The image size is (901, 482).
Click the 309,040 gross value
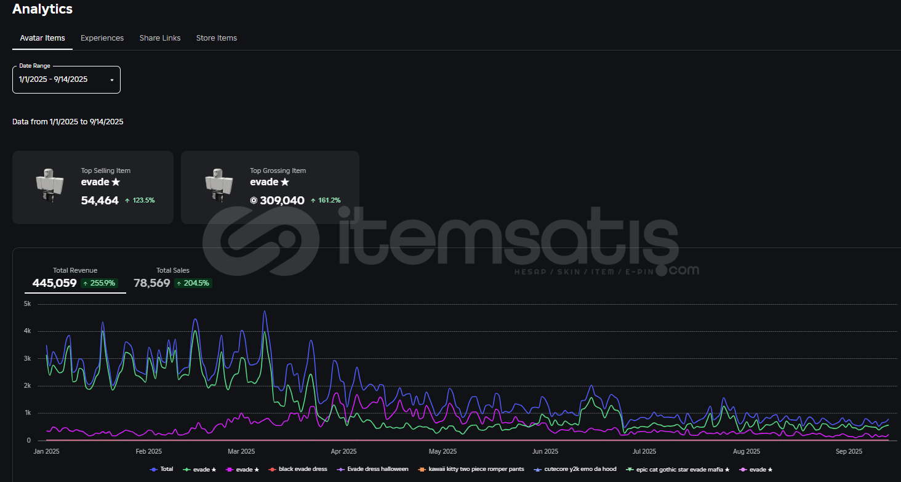282,200
